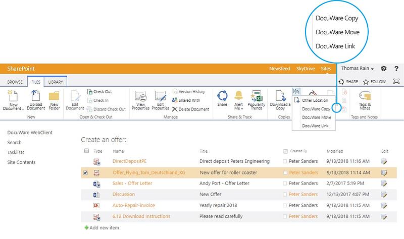The width and height of the screenshot is (404, 239).
Task: Check Created By box in DirectDepositPE row
Action: tap(285, 161)
